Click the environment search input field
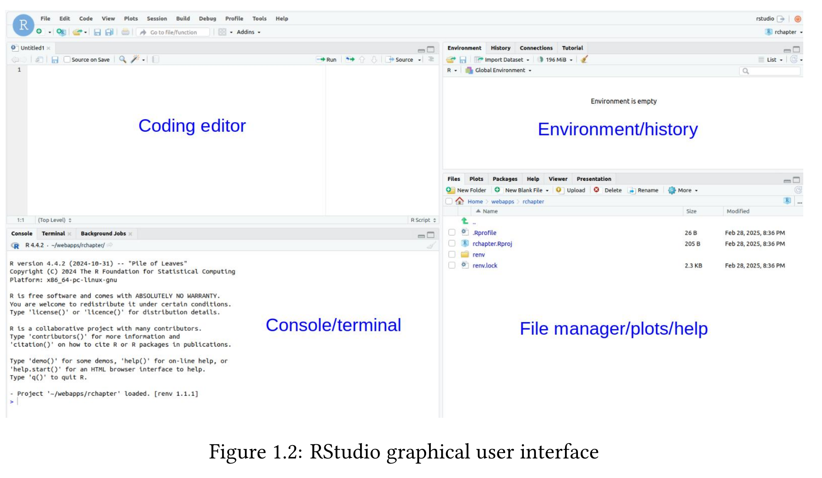Image resolution: width=822 pixels, height=478 pixels. (x=771, y=71)
